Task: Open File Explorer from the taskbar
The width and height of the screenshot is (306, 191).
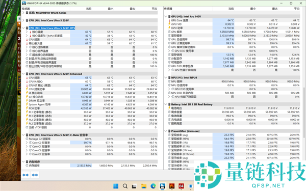Action: [144, 186]
